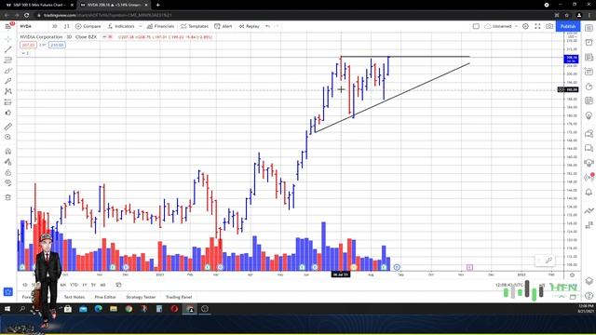Click the blue 210.00 buy price button
The height and width of the screenshot is (335, 596).
57,45
